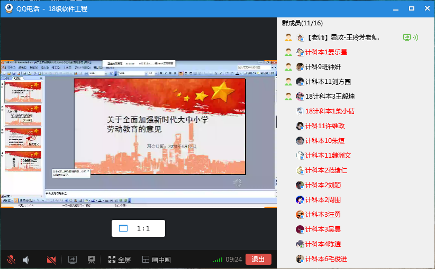The height and width of the screenshot is (269, 435).
Task: Click the avatar of 计科本11刘方园
Action: click(300, 82)
